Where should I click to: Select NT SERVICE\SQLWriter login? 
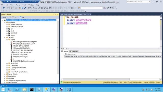20,55
